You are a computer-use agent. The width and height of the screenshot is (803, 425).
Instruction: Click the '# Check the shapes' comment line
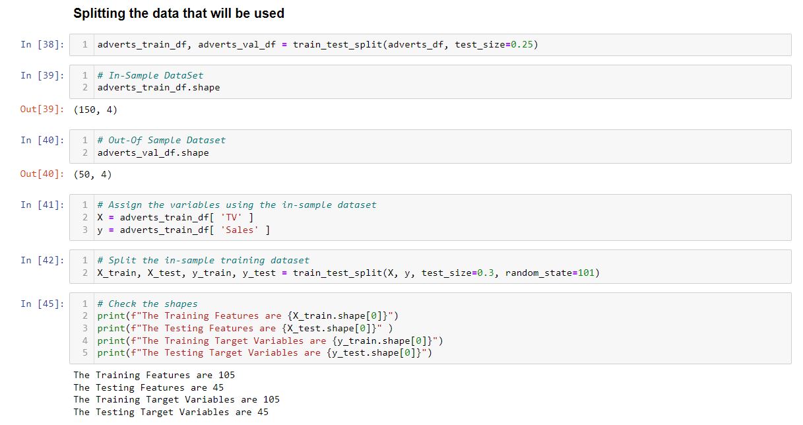147,304
